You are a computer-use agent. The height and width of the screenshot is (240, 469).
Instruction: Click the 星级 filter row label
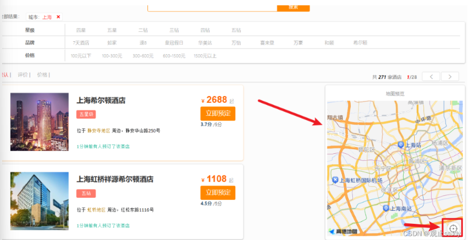[x=30, y=30]
